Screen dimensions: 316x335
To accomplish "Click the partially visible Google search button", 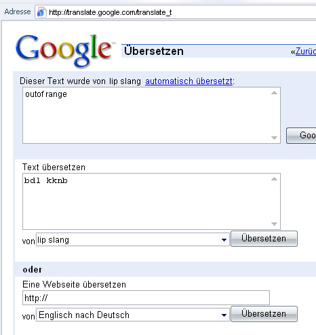I will 301,136.
